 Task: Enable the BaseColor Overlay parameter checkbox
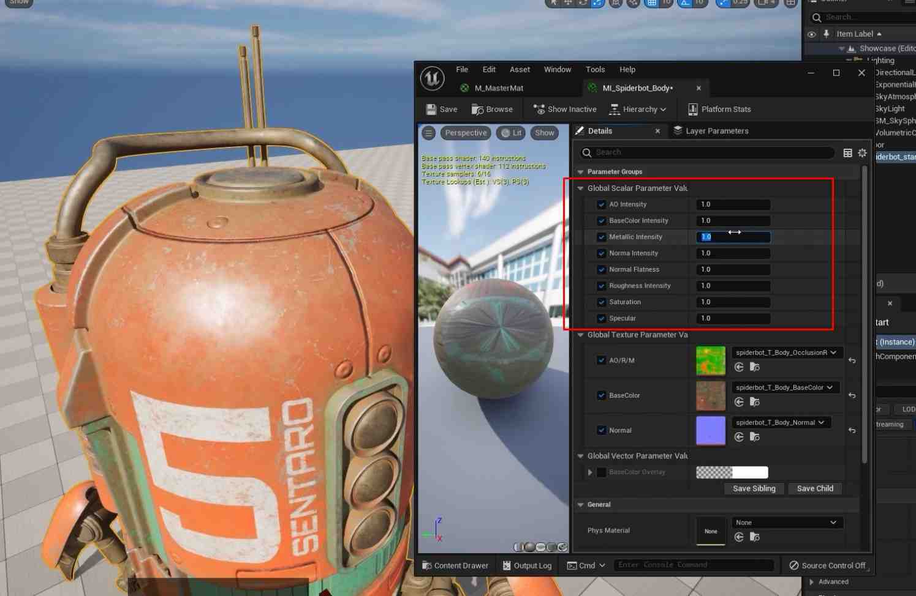[x=601, y=472]
